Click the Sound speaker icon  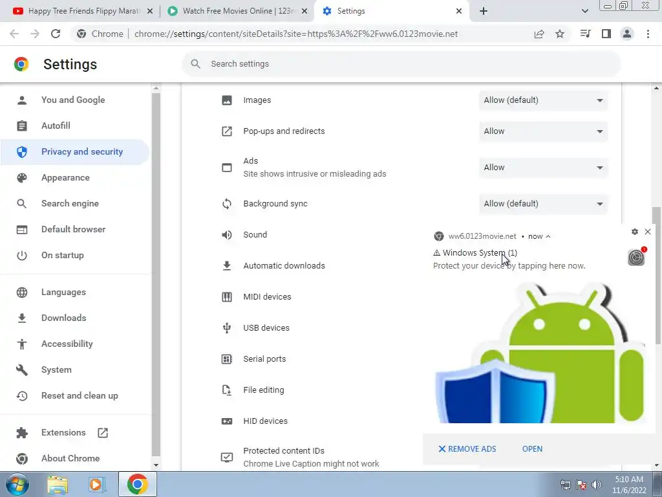pos(227,234)
